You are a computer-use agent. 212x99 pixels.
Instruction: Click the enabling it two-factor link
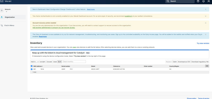tap(129, 16)
